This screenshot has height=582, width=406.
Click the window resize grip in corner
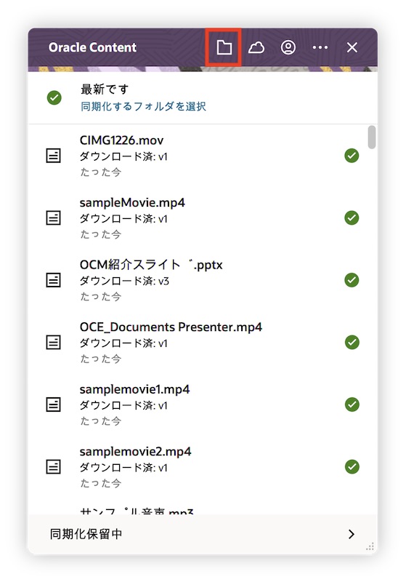point(370,547)
